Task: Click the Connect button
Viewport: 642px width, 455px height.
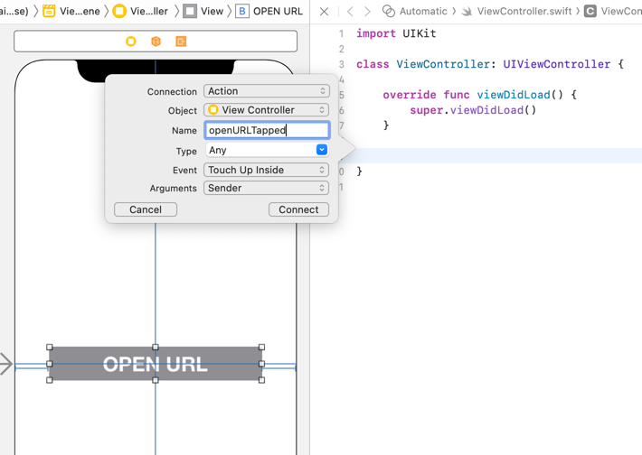Action: pyautogui.click(x=298, y=209)
